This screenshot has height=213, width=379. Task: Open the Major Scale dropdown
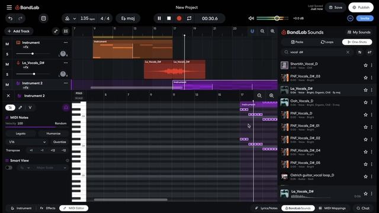point(51,167)
